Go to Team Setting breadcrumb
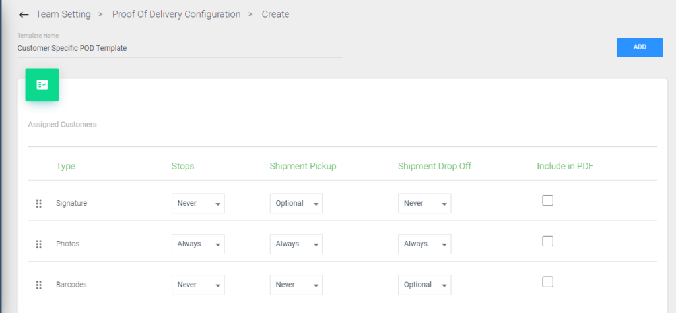 click(x=63, y=14)
